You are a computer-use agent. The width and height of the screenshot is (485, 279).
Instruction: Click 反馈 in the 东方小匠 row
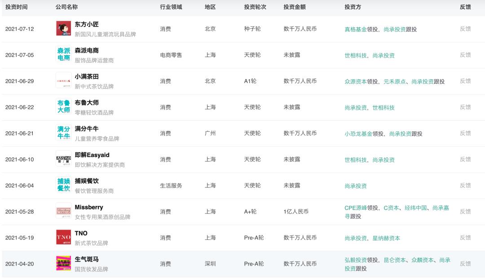[x=465, y=29]
